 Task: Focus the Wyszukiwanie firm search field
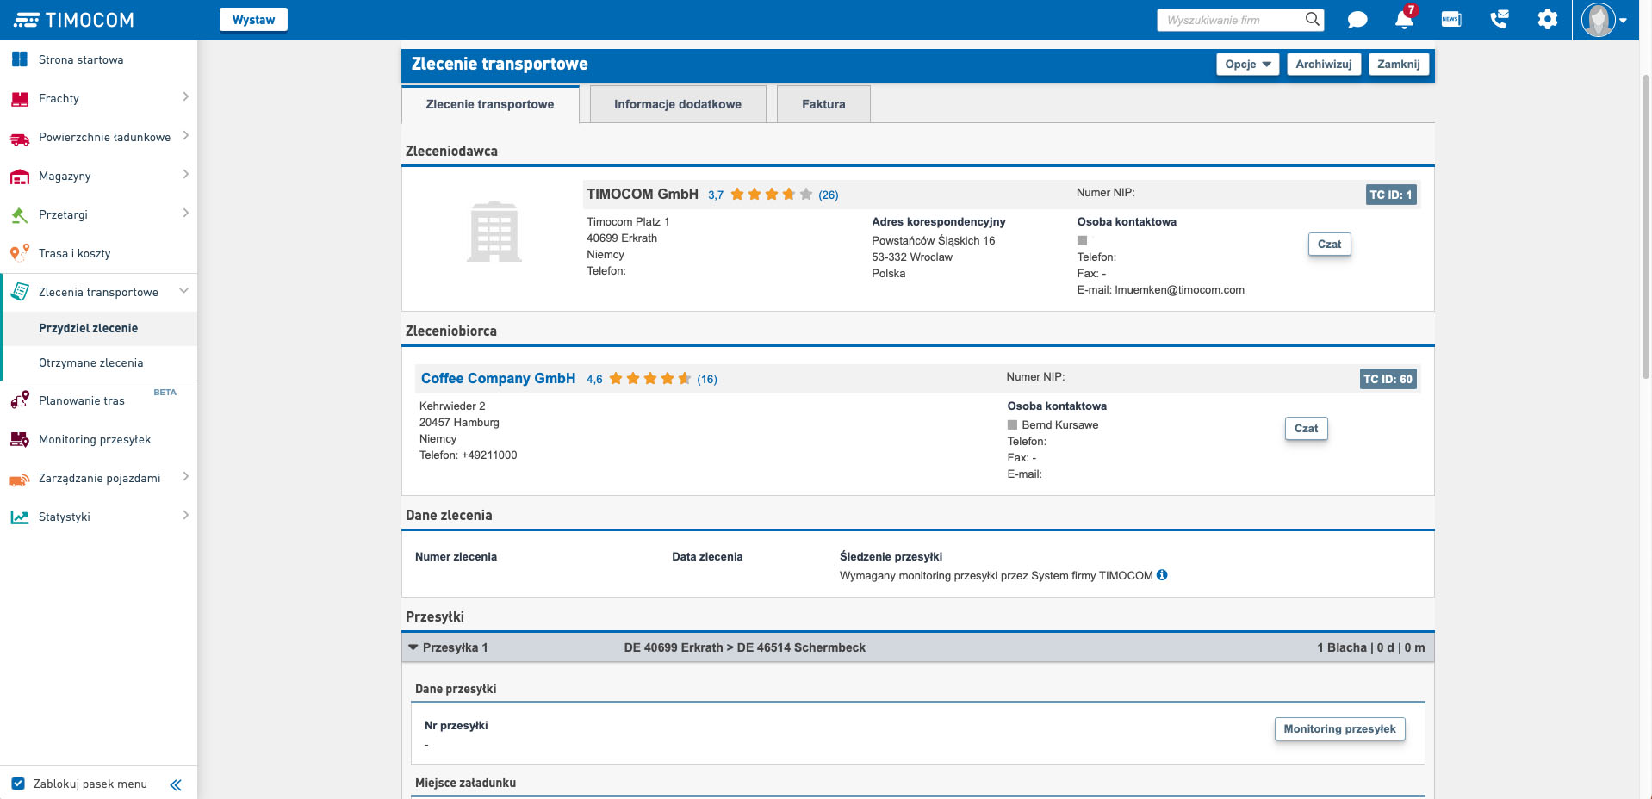coord(1232,20)
